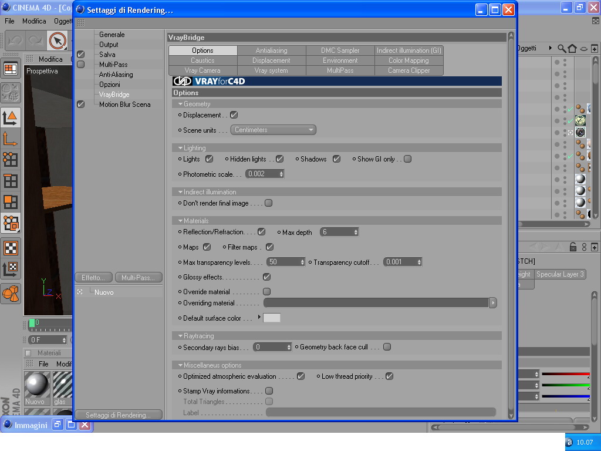Click the orange primitives objects icon
This screenshot has height=451, width=601.
tap(11, 294)
